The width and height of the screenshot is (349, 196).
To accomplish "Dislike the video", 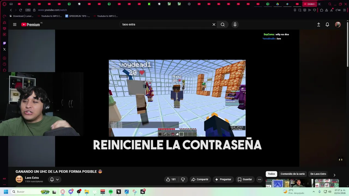I will click(x=183, y=179).
